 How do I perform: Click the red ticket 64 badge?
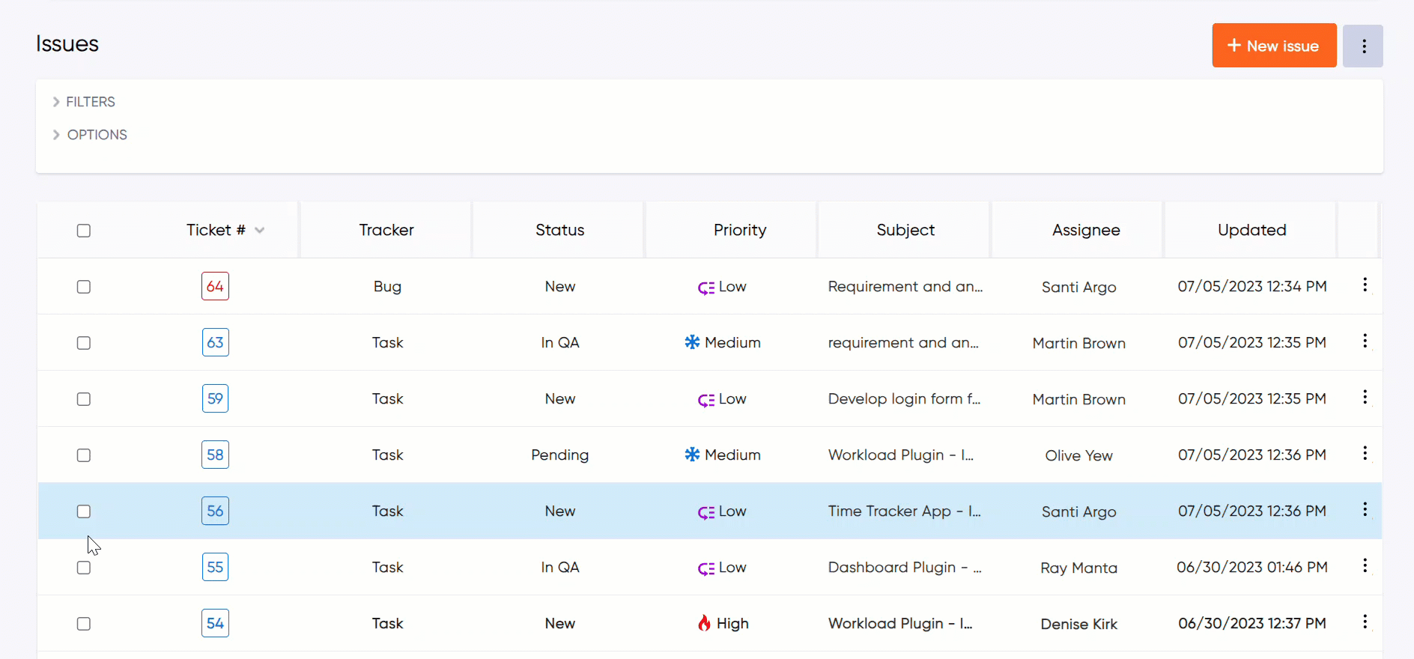click(215, 286)
